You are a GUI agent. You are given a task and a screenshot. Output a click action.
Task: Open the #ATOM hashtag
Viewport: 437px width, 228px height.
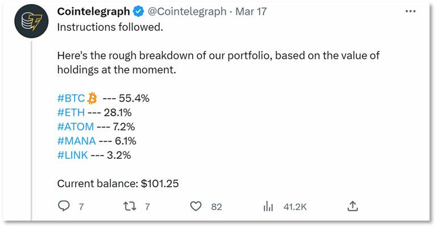click(76, 127)
